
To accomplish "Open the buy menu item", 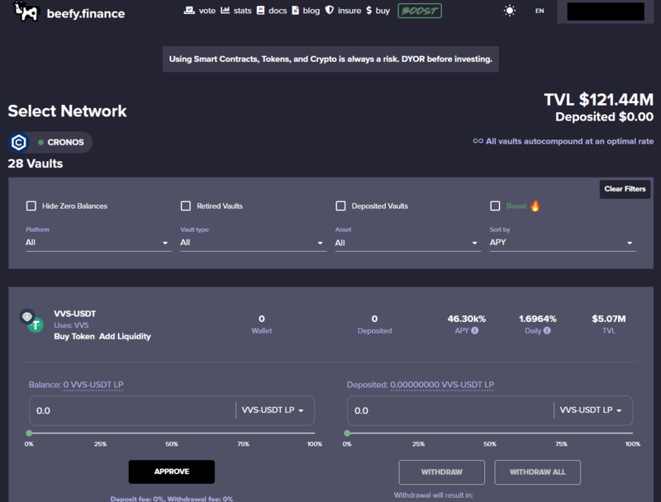I will click(x=383, y=11).
